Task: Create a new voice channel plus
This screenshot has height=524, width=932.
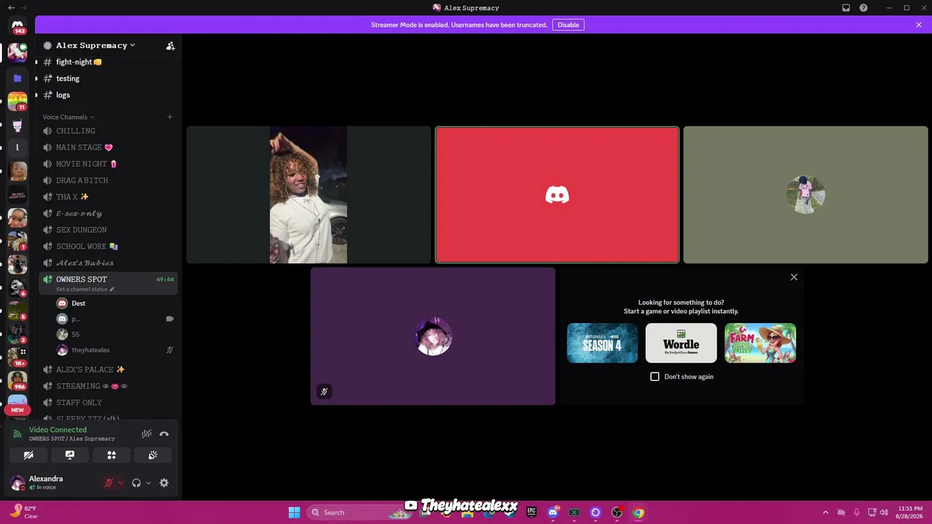Action: click(170, 117)
